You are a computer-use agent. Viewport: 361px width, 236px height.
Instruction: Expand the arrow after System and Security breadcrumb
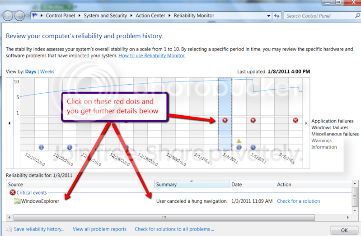131,16
